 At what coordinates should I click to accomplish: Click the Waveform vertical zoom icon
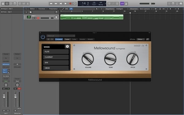click(x=155, y=9)
